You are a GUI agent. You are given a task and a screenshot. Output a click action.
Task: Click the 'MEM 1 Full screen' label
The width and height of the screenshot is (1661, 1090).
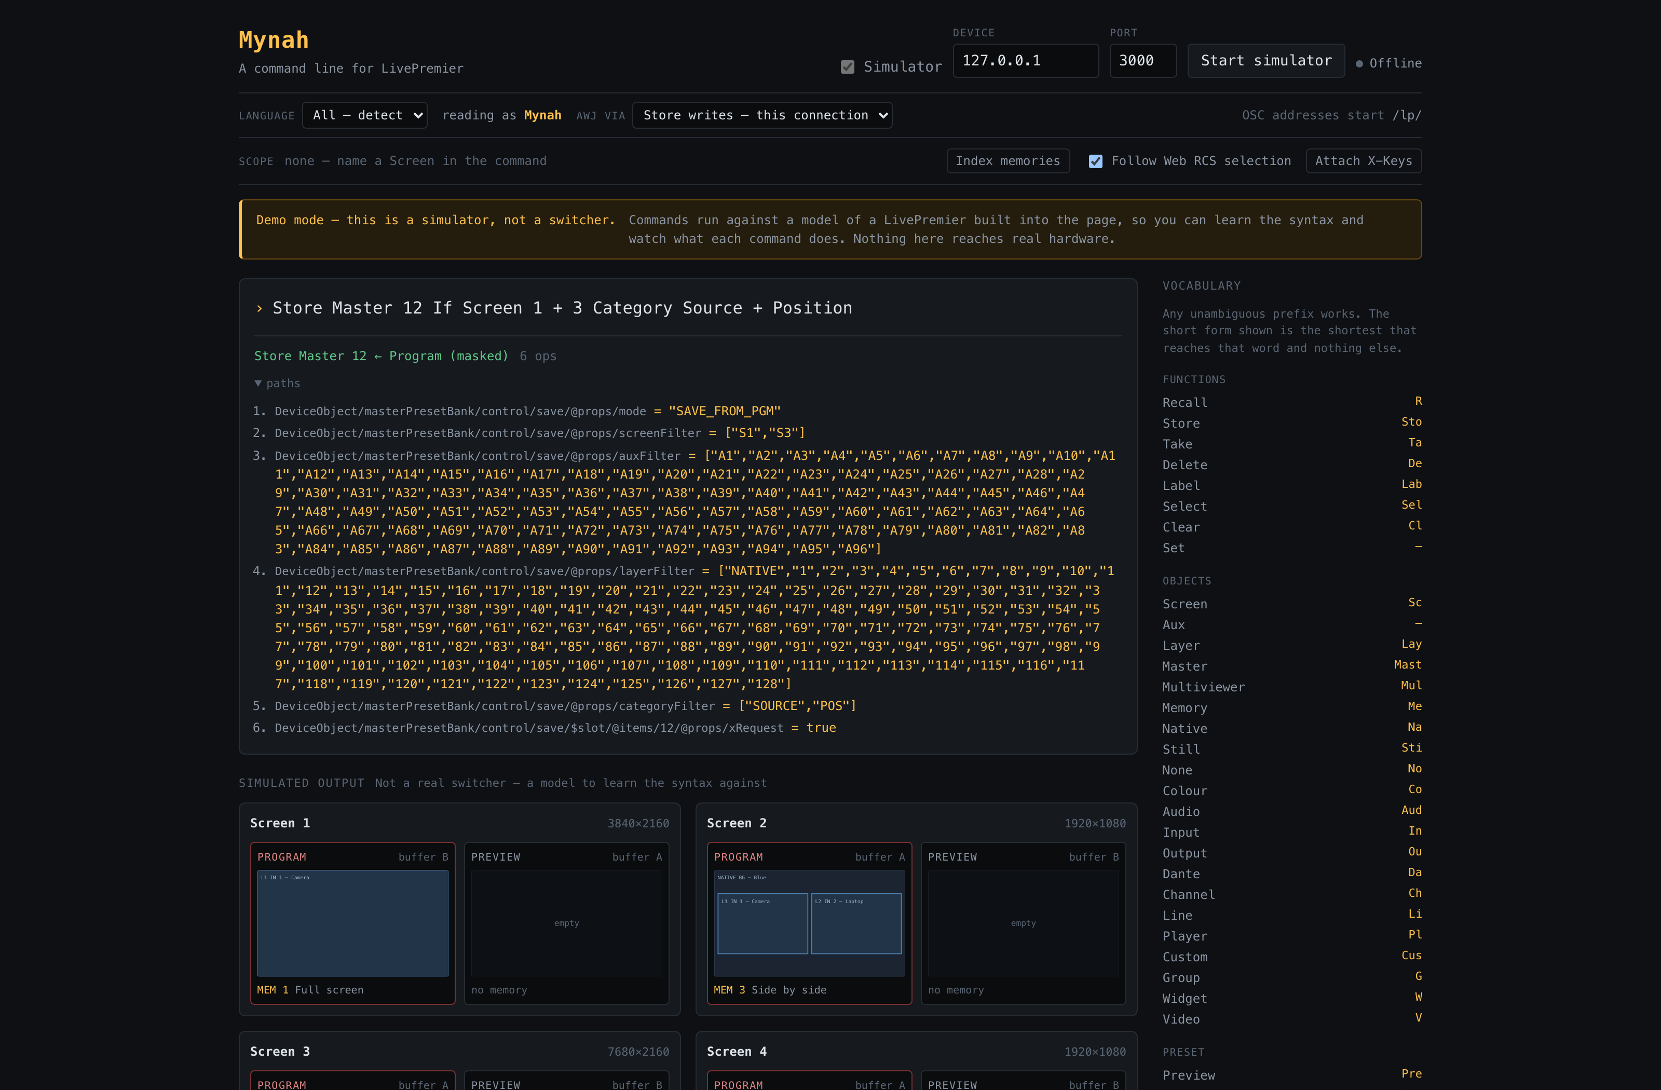[310, 990]
